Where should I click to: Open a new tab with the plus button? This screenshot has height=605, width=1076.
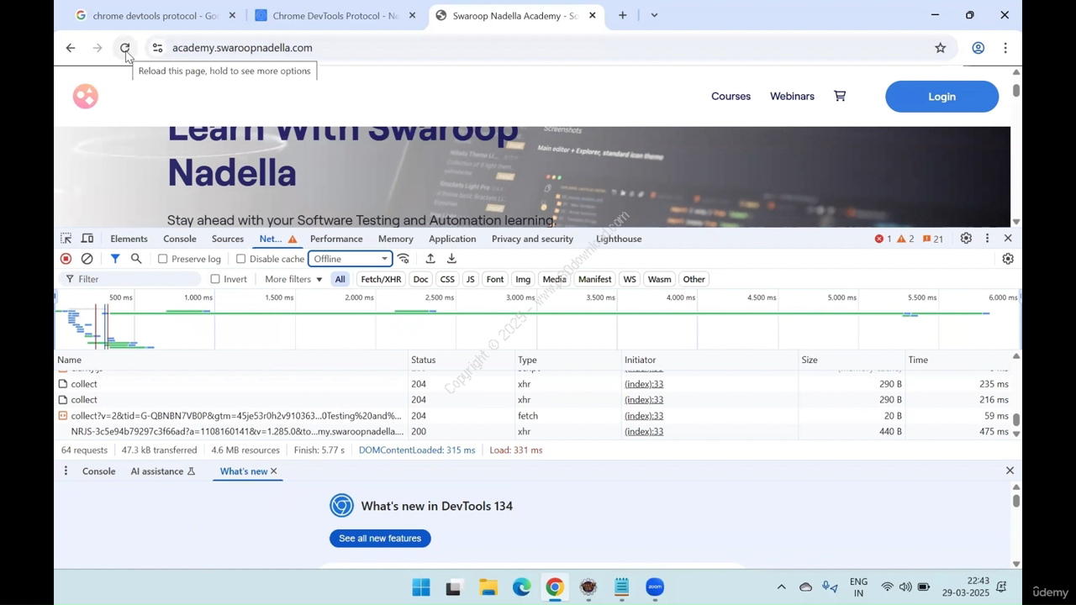point(622,15)
